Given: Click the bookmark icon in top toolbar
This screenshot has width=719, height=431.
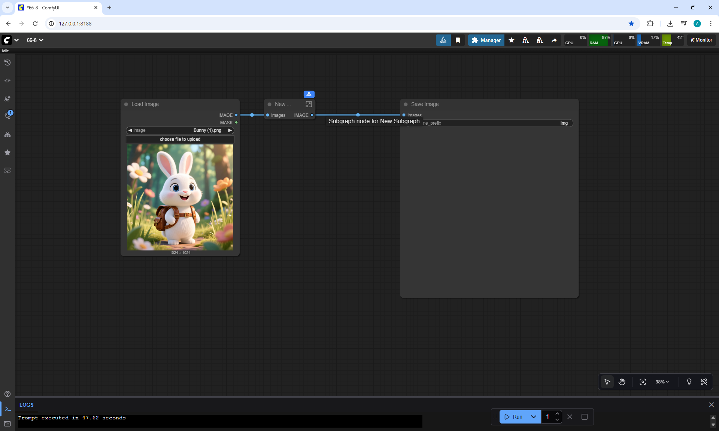Looking at the screenshot, I should tap(458, 40).
